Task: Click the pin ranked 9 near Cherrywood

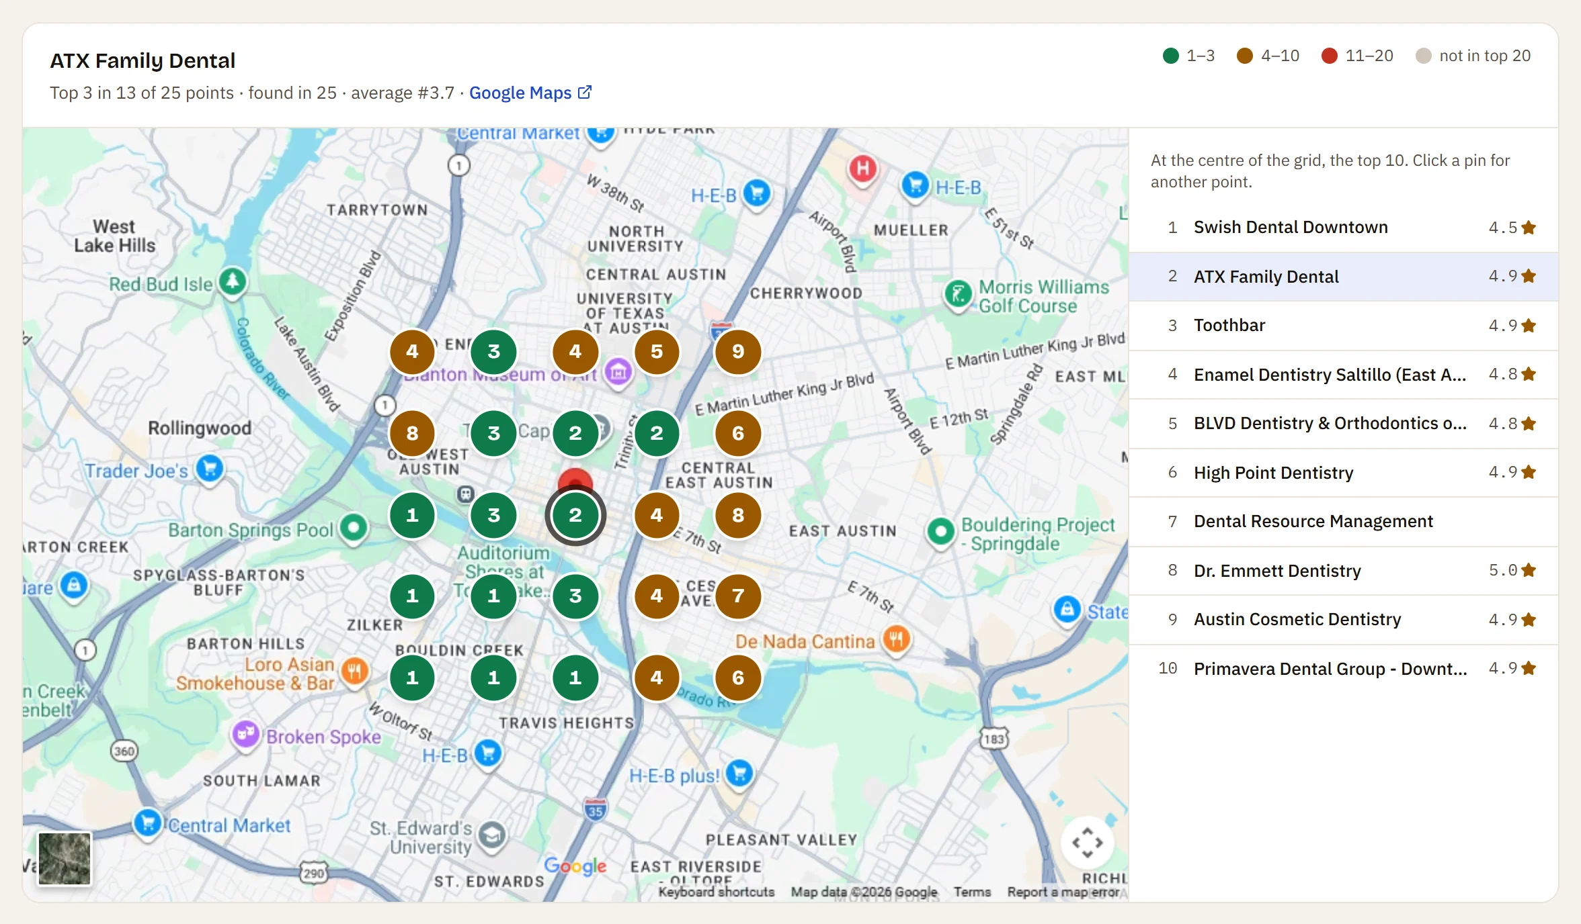Action: 738,351
